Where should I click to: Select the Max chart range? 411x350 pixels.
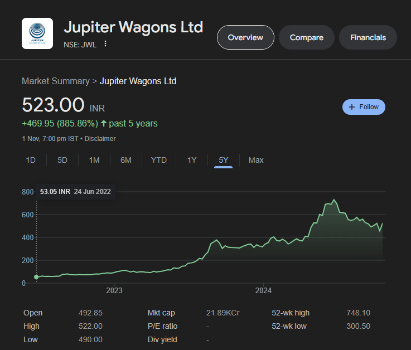click(x=256, y=160)
